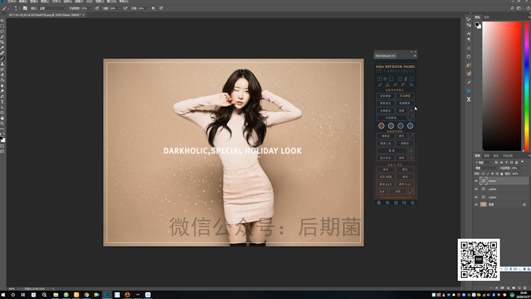Switch to the 色板 tab in color panel
The height and width of the screenshot is (299, 531).
coord(486,17)
